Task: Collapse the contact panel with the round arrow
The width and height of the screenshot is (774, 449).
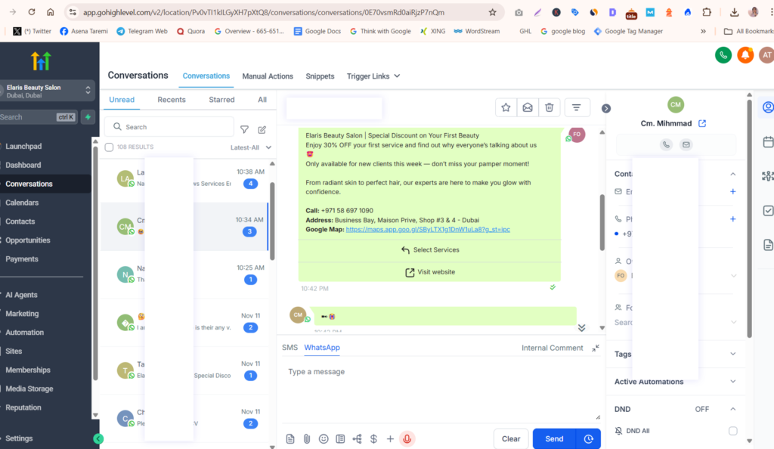Action: (605, 109)
